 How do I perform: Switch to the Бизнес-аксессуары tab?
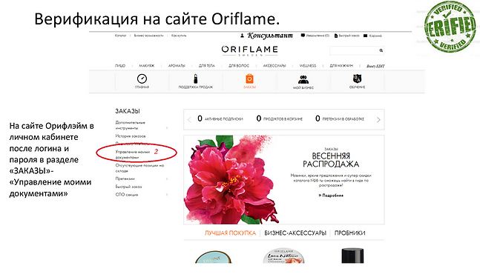click(x=295, y=233)
